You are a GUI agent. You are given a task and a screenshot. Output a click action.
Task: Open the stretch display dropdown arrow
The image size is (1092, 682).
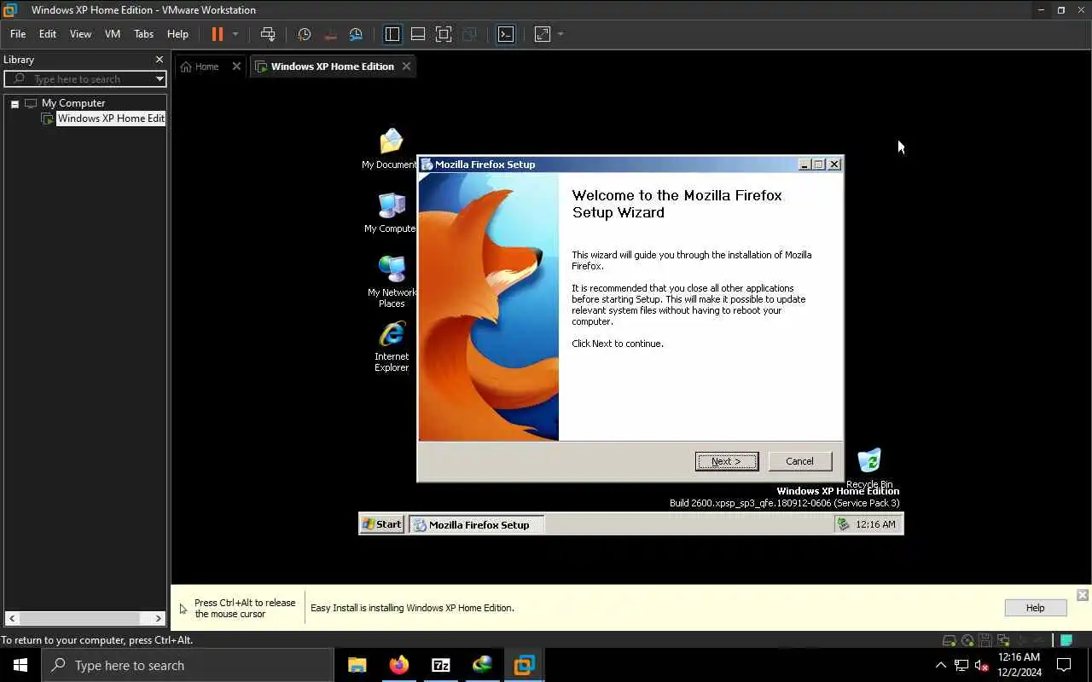[x=561, y=34]
